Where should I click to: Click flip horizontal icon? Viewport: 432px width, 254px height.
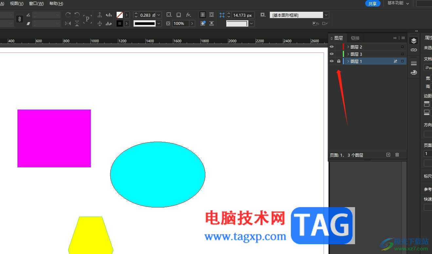(x=68, y=23)
